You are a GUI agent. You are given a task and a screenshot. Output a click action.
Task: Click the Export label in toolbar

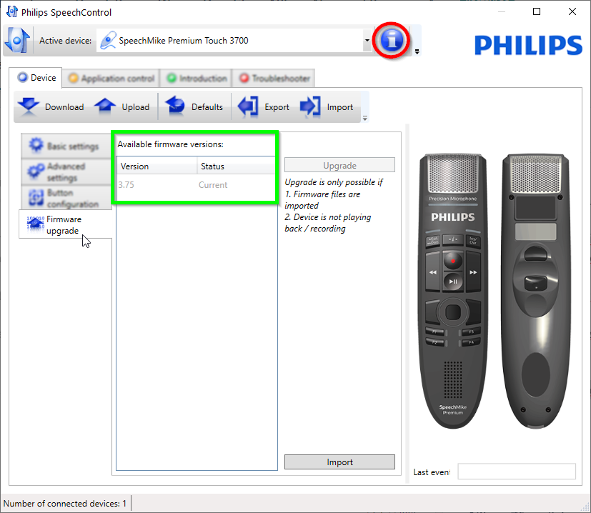click(277, 107)
